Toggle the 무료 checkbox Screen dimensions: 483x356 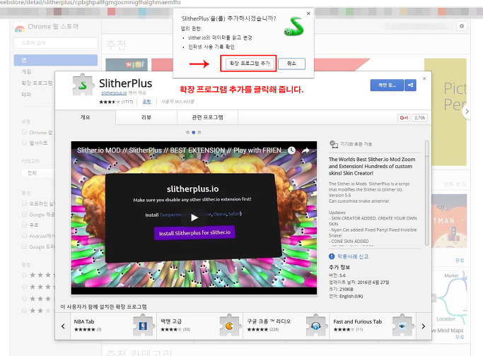pos(24,225)
